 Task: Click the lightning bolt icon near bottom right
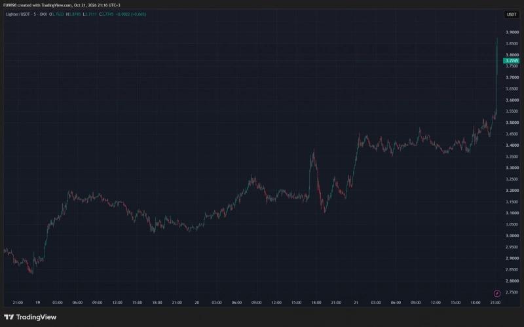click(497, 294)
